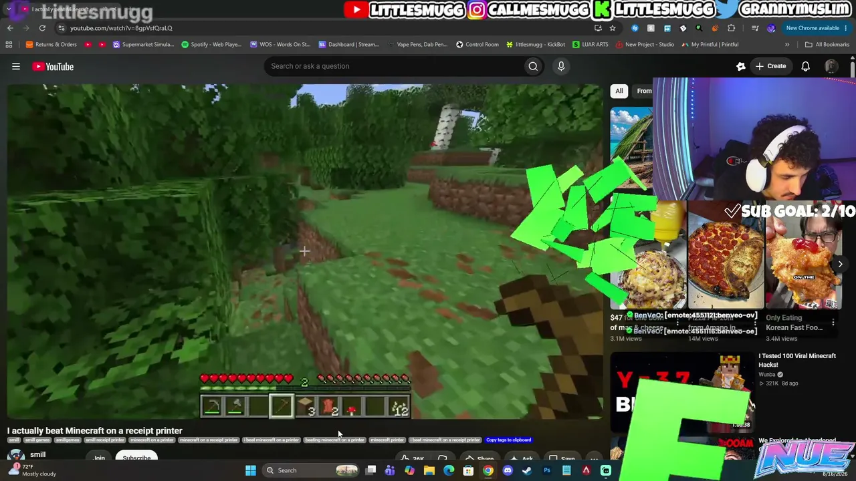Image resolution: width=856 pixels, height=481 pixels.
Task: Open the Shazam extension icon
Action: pos(635,28)
